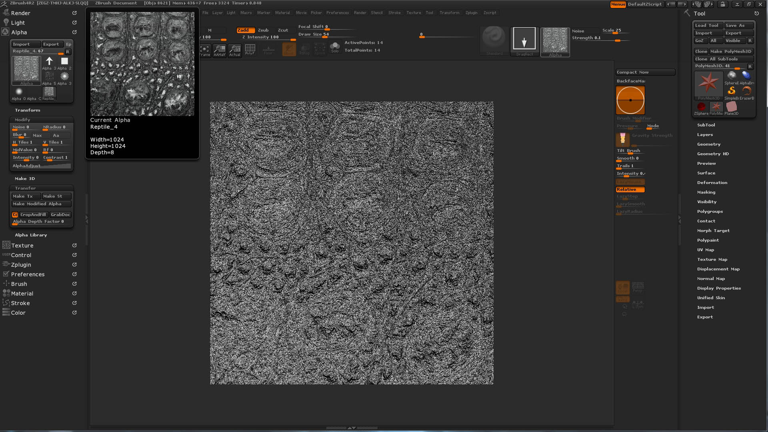Expand the Deformation section
Screen dimensions: 768x432
pyautogui.click(x=712, y=182)
